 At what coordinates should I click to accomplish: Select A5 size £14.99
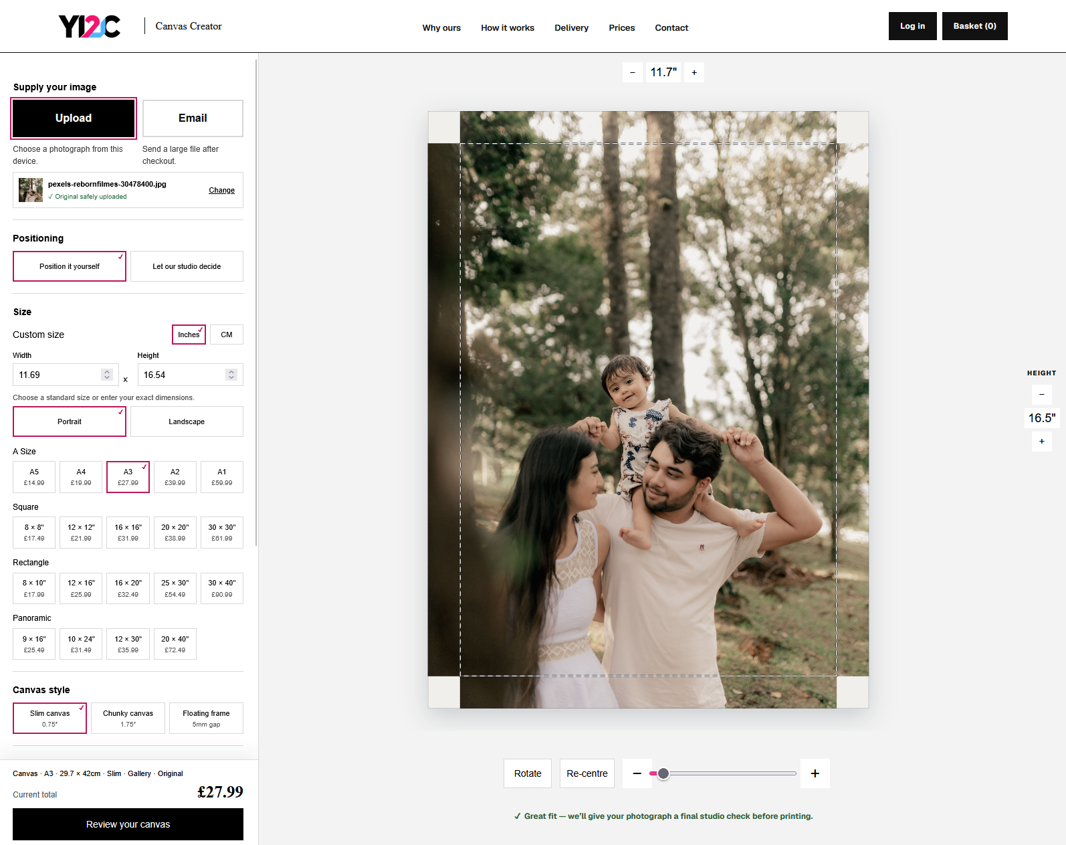click(34, 477)
